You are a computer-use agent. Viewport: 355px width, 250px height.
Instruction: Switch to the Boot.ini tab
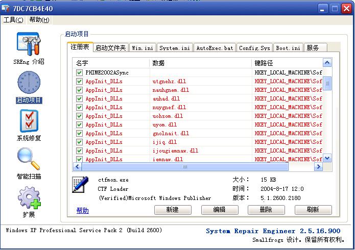tap(288, 48)
